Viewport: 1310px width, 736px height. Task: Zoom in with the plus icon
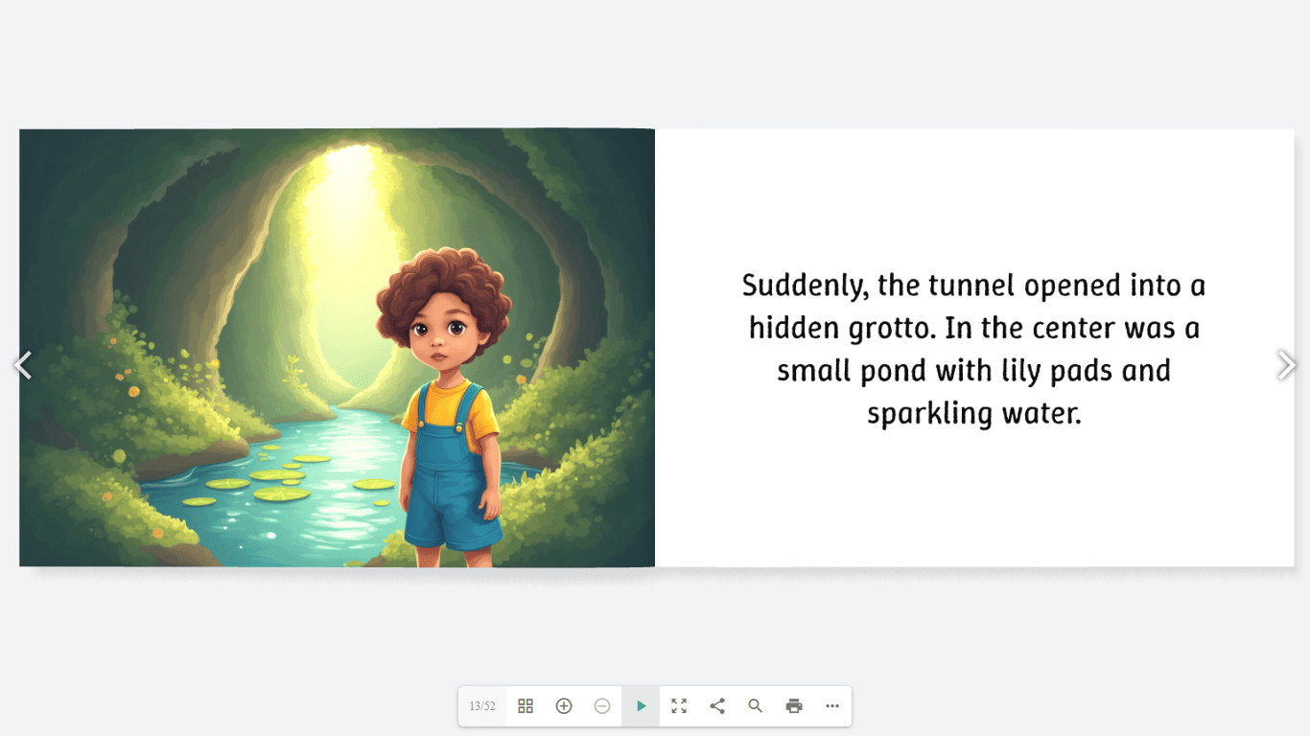pyautogui.click(x=564, y=706)
